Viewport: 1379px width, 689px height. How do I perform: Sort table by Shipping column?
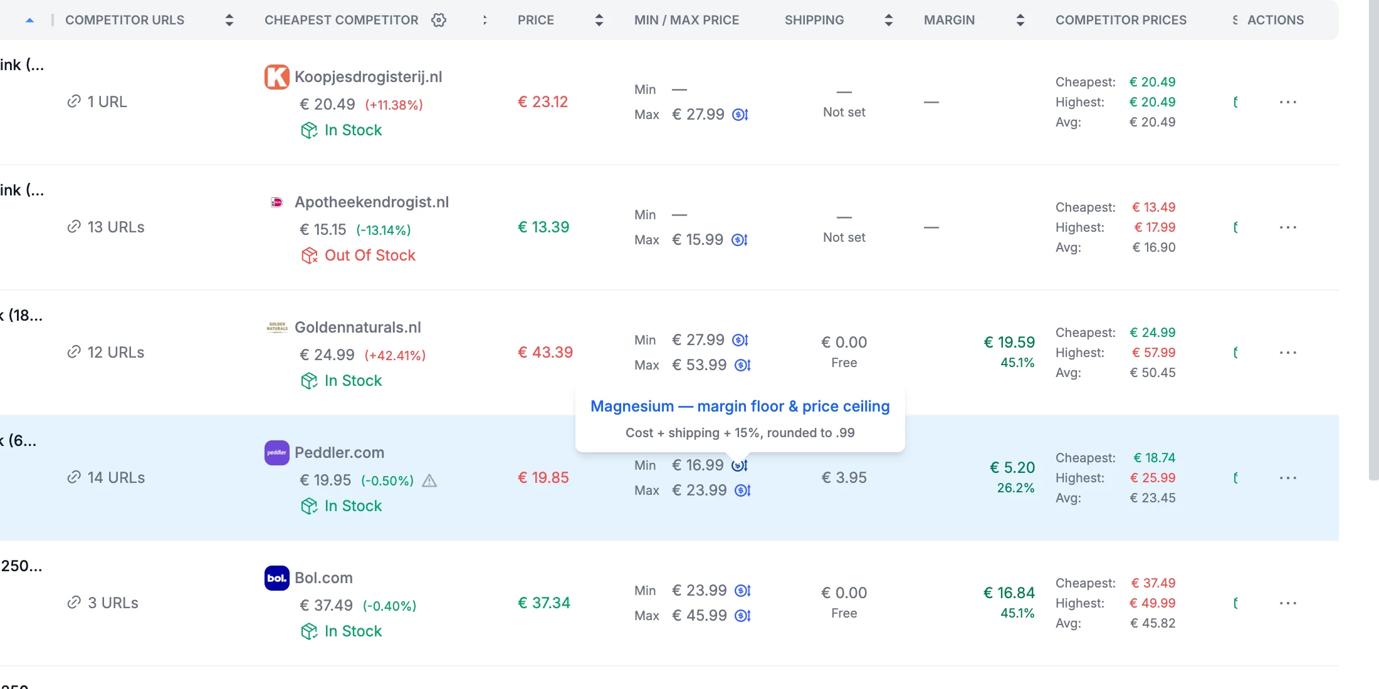click(889, 20)
